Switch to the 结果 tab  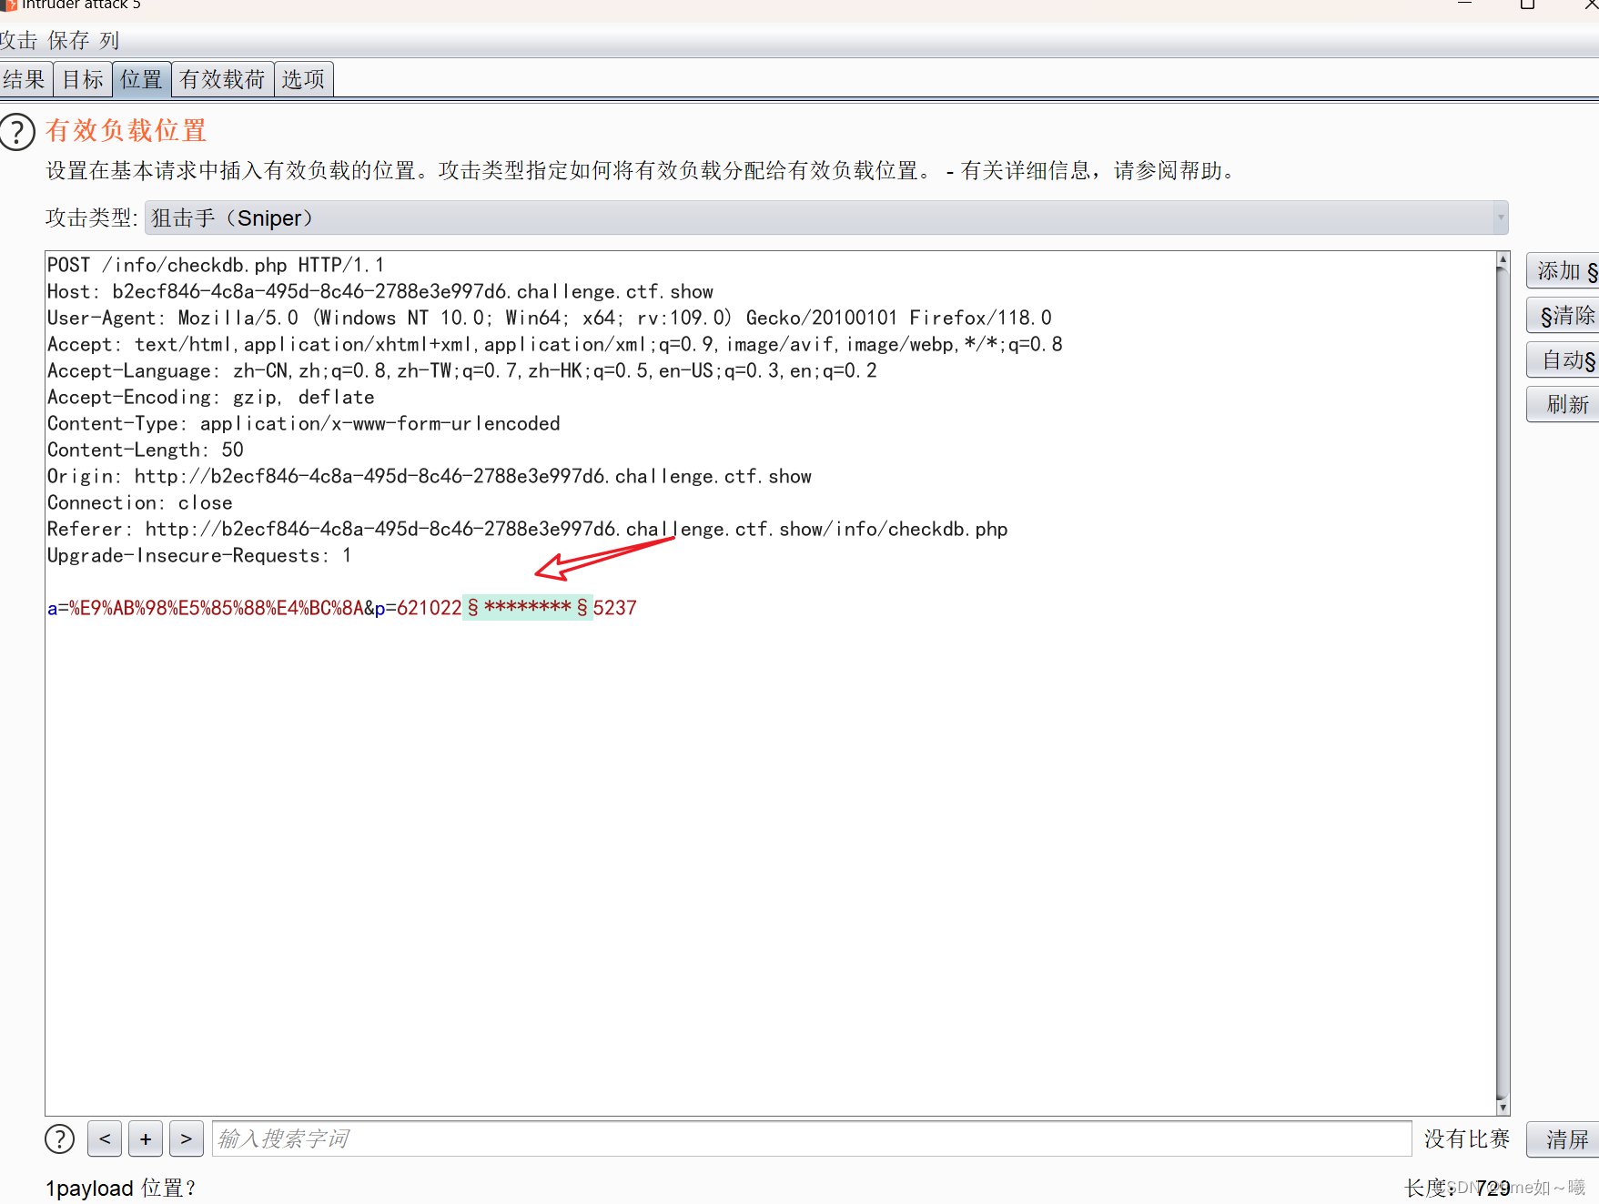(x=25, y=79)
